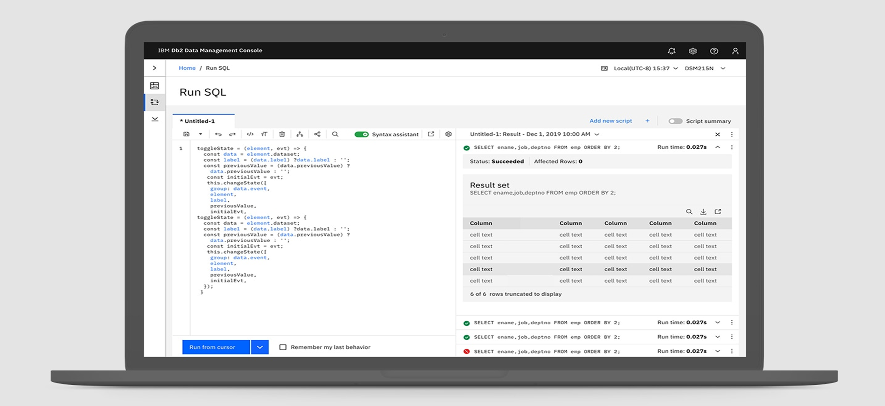885x406 pixels.
Task: Open the Format SQL code icon
Action: [x=250, y=134]
